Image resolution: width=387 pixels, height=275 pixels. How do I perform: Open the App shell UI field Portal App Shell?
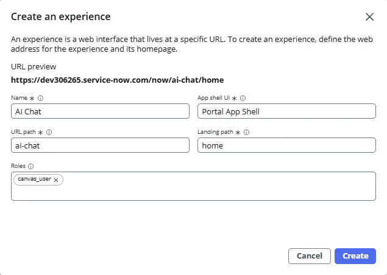tap(286, 111)
